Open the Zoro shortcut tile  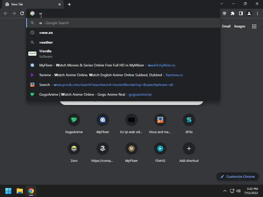74,152
